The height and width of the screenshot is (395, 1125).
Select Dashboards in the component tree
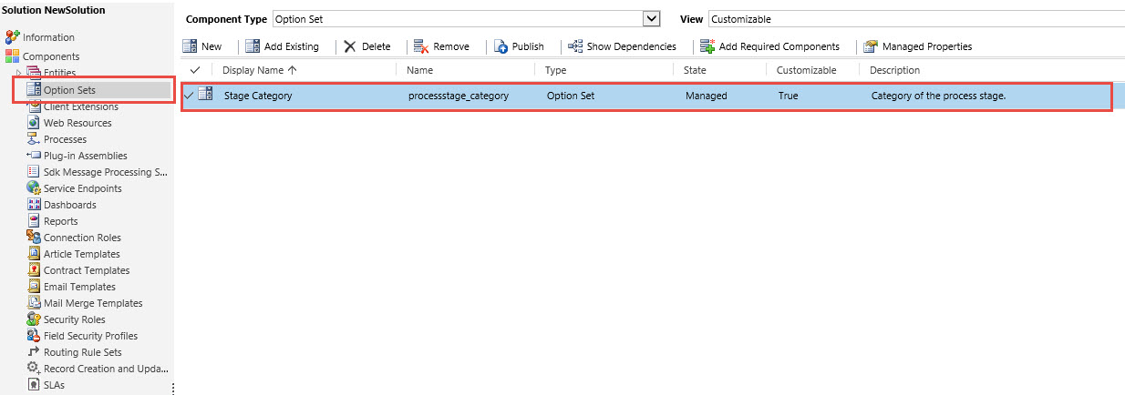pyautogui.click(x=69, y=205)
